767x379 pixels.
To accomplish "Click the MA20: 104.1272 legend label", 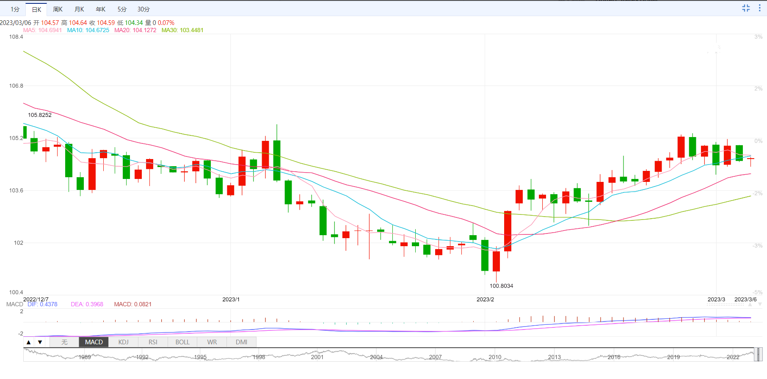I will tap(135, 30).
